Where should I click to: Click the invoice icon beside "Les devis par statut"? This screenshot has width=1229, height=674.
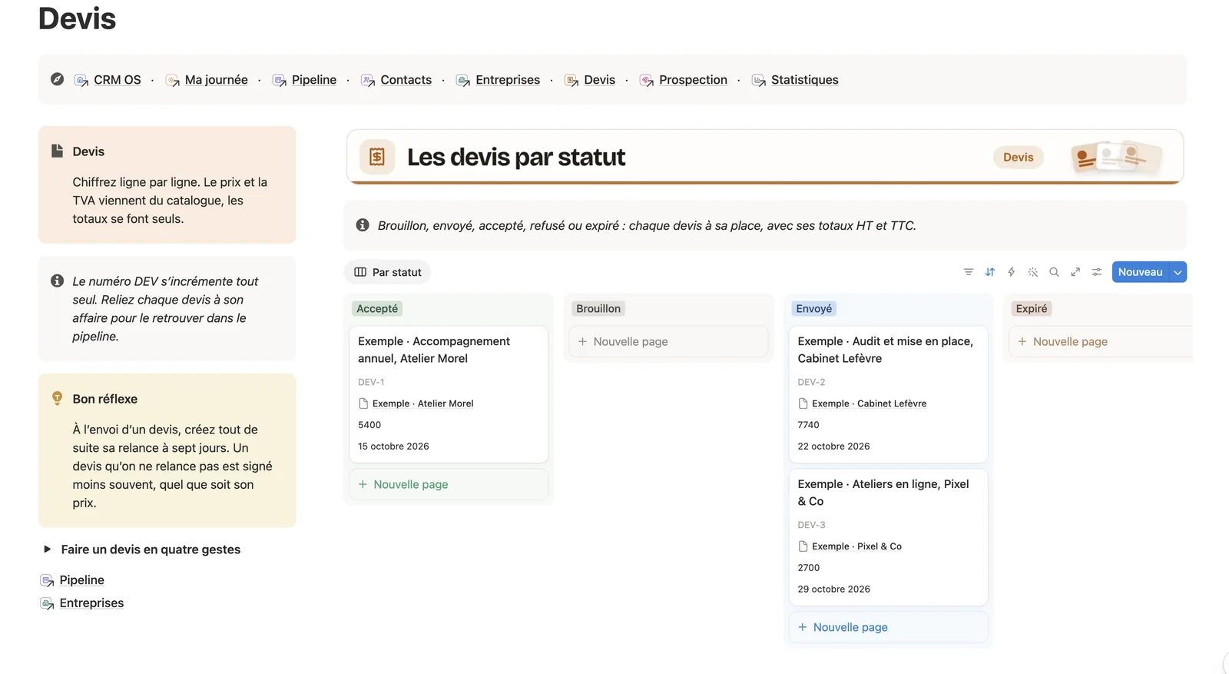[x=377, y=157]
